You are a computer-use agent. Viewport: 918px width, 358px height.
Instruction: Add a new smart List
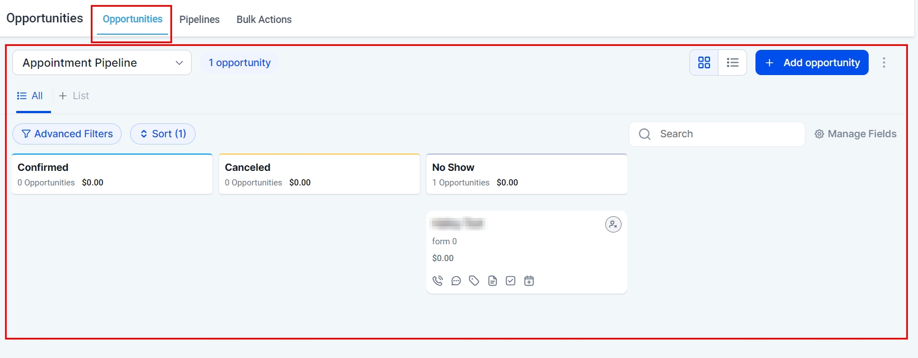74,96
